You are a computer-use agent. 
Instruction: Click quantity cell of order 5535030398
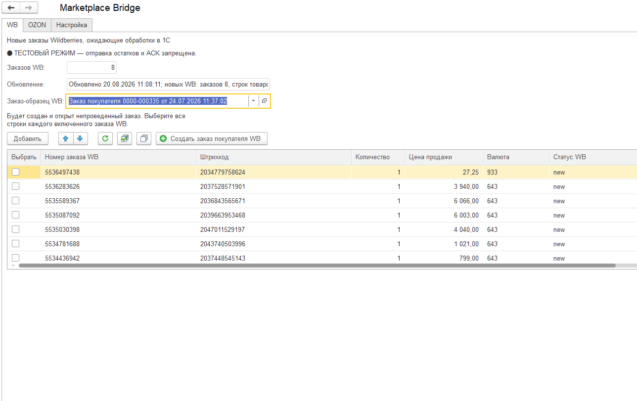[x=378, y=229]
